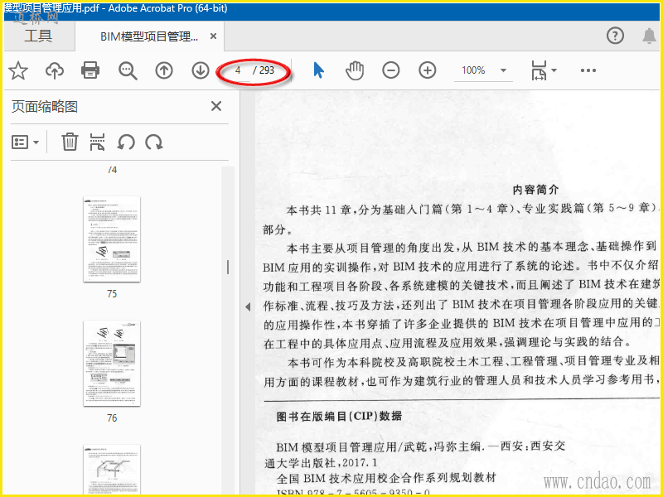Upload file with the cloud icon
The image size is (663, 497).
(x=55, y=70)
